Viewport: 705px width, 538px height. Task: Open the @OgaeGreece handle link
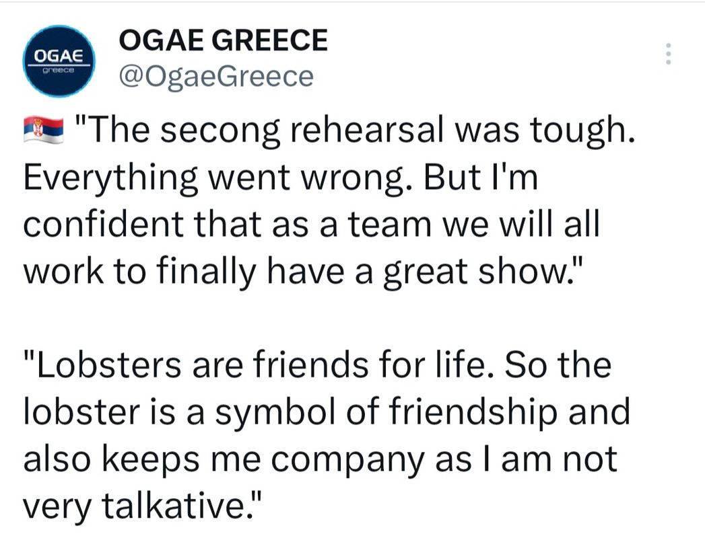(216, 77)
